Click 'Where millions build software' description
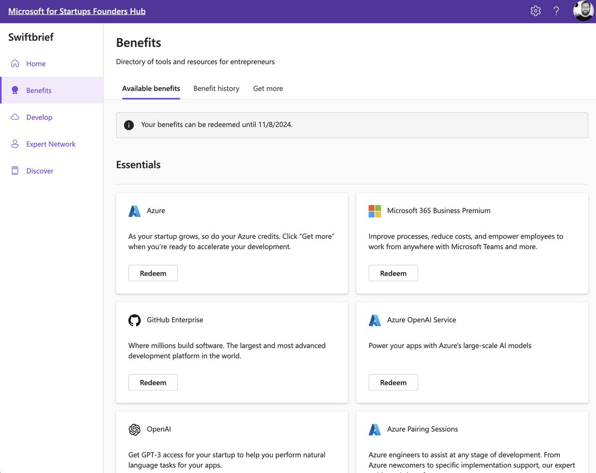Viewport: 596px width, 473px height. click(x=227, y=351)
